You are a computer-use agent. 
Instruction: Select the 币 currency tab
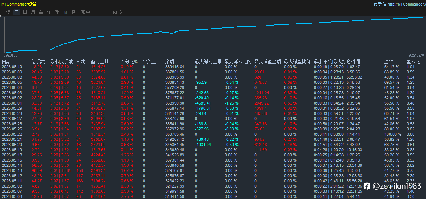[57, 12]
